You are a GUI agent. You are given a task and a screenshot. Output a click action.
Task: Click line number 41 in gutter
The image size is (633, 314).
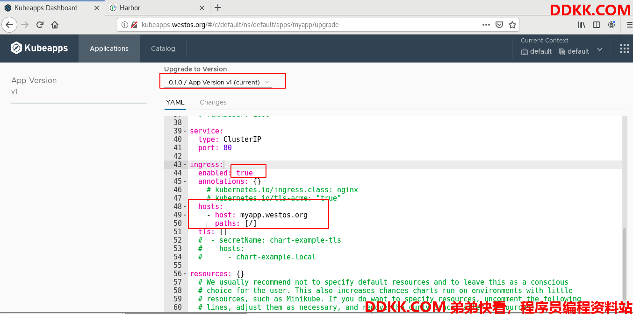pos(178,148)
